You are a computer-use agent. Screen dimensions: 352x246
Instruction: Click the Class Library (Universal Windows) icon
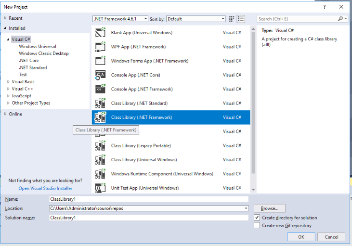point(100,159)
